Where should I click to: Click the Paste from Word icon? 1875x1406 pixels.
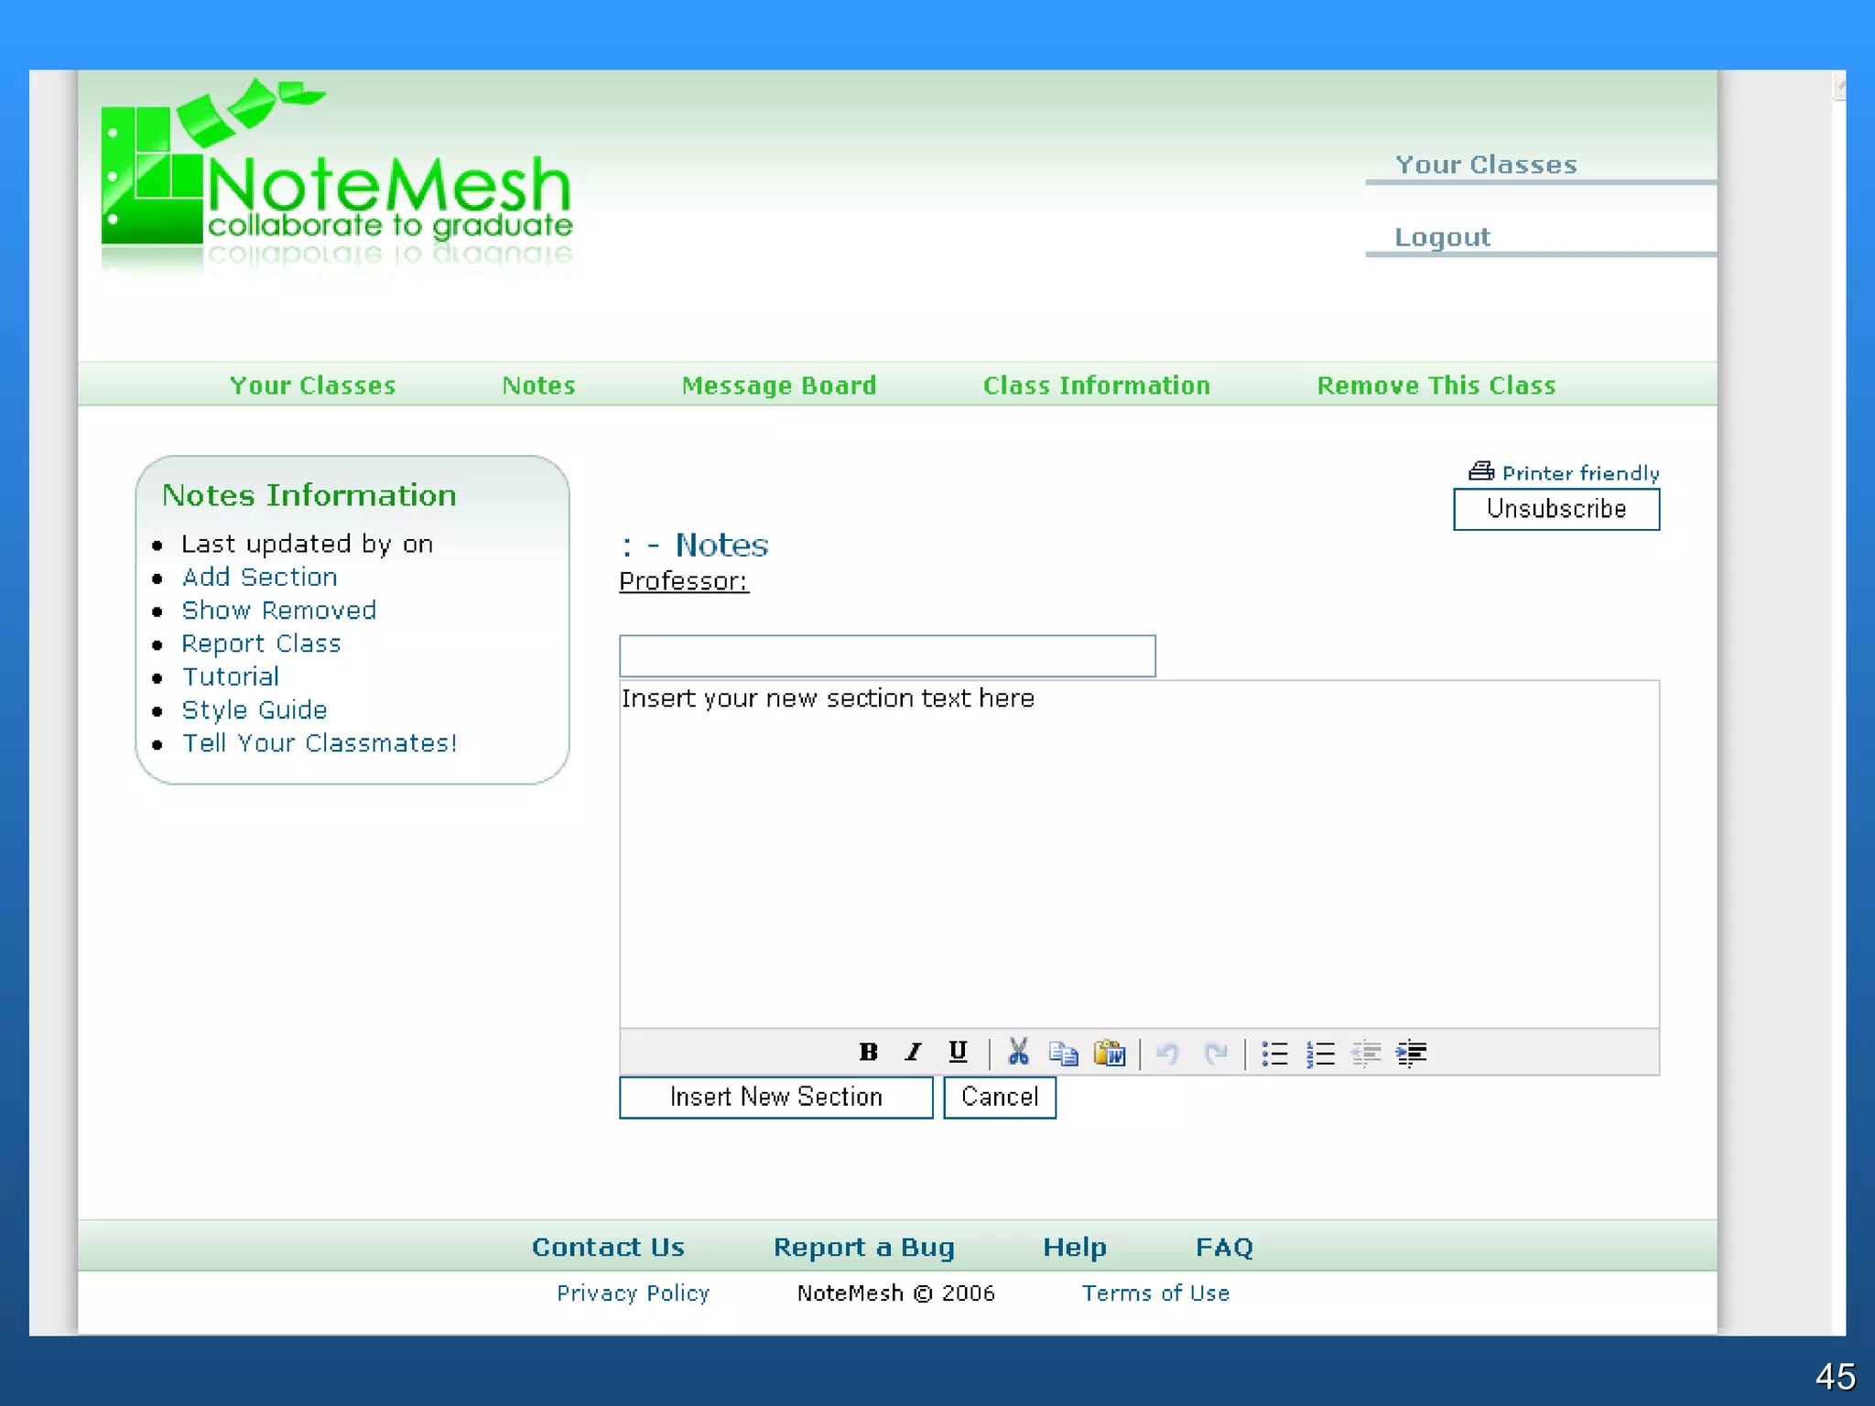coord(1110,1054)
